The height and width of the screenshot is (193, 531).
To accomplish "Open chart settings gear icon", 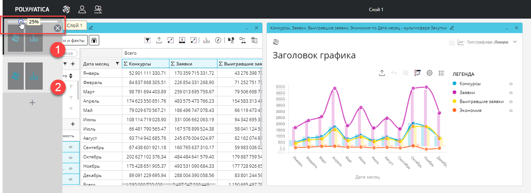I will click(x=430, y=73).
